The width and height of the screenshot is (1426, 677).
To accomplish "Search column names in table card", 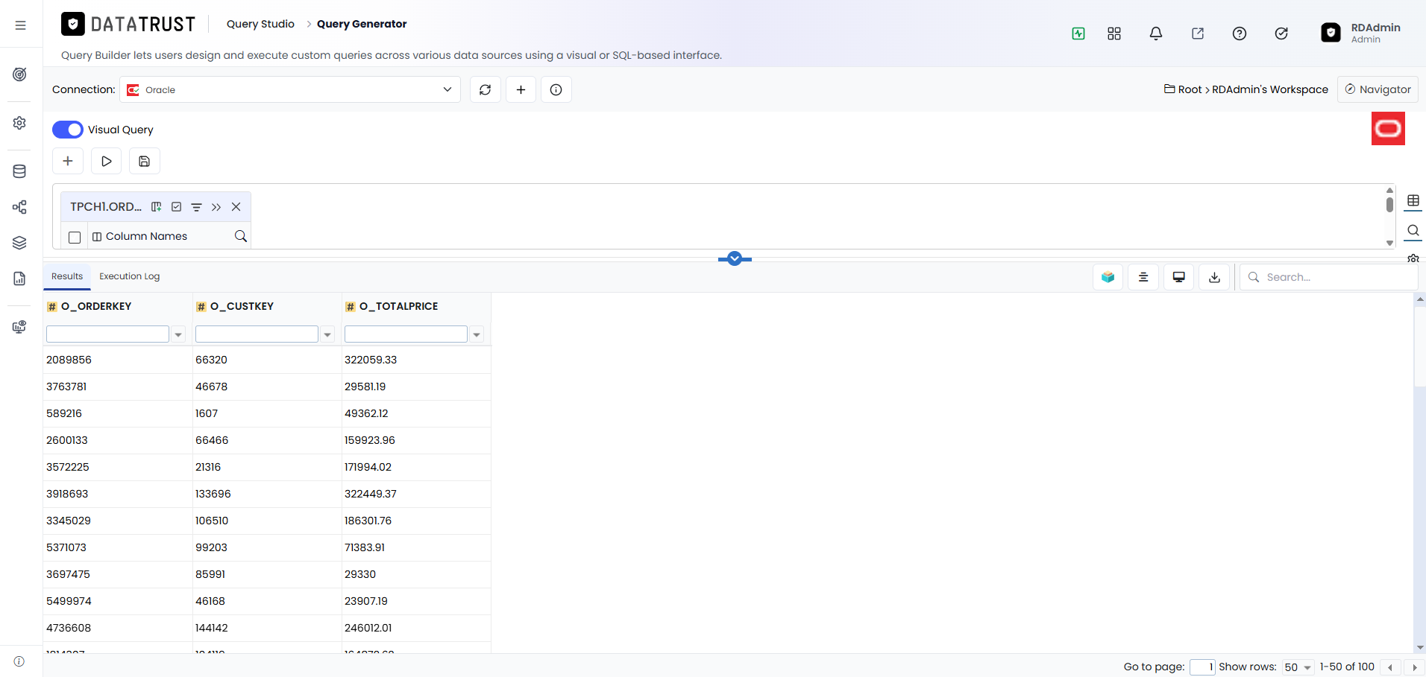I will (241, 236).
